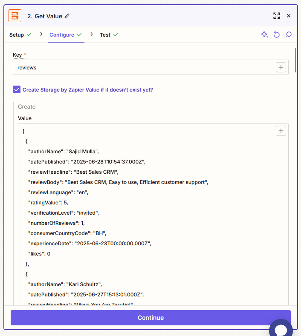Click the Create section heading
This screenshot has height=336, width=301.
26,107
